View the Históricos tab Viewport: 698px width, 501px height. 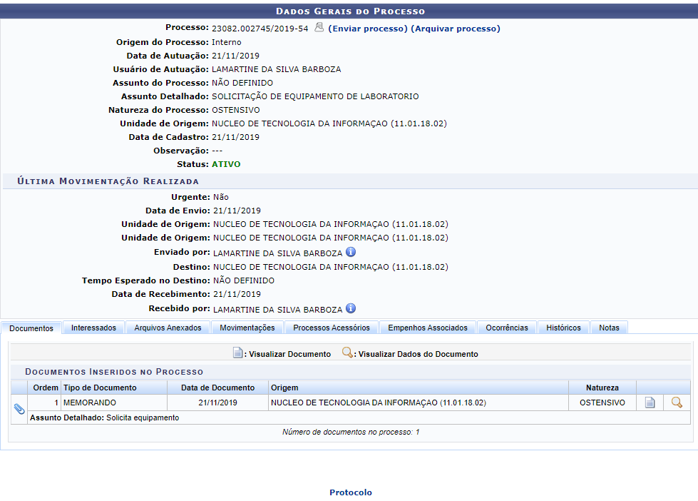coord(563,328)
